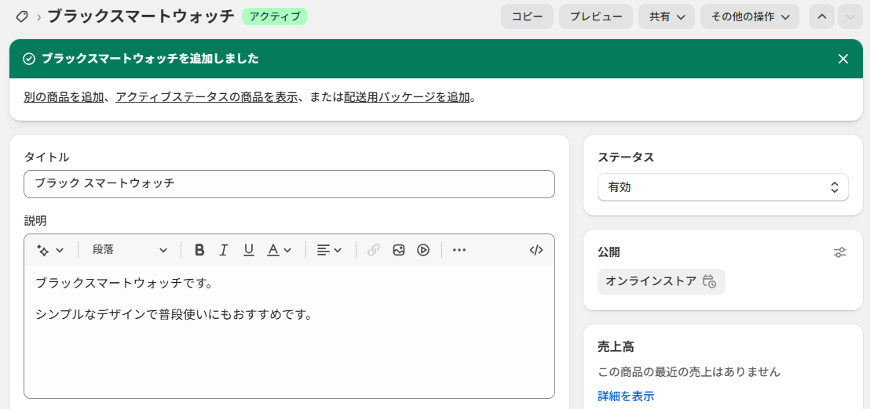Open the 共有 dropdown
This screenshot has height=409, width=870.
[667, 16]
